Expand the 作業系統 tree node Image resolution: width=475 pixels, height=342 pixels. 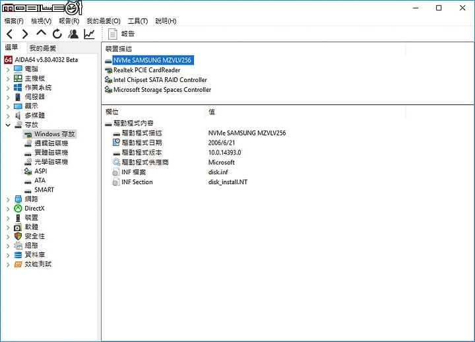tap(8, 88)
